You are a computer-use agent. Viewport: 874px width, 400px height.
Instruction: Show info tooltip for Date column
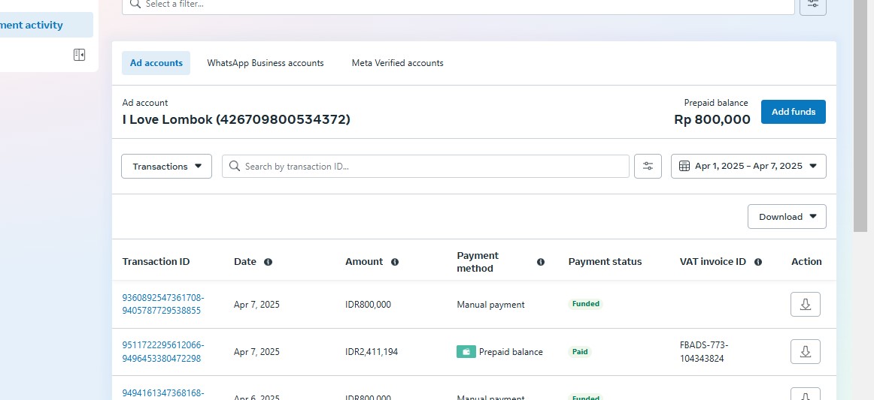click(x=269, y=262)
